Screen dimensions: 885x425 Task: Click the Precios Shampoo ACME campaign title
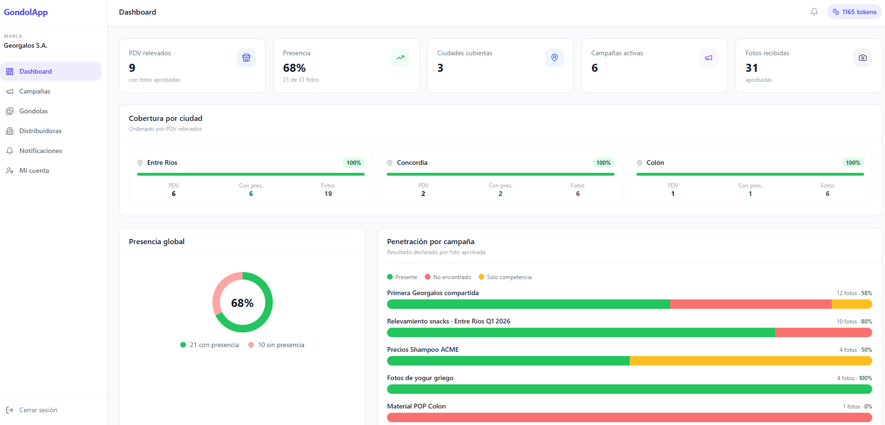[x=423, y=349]
